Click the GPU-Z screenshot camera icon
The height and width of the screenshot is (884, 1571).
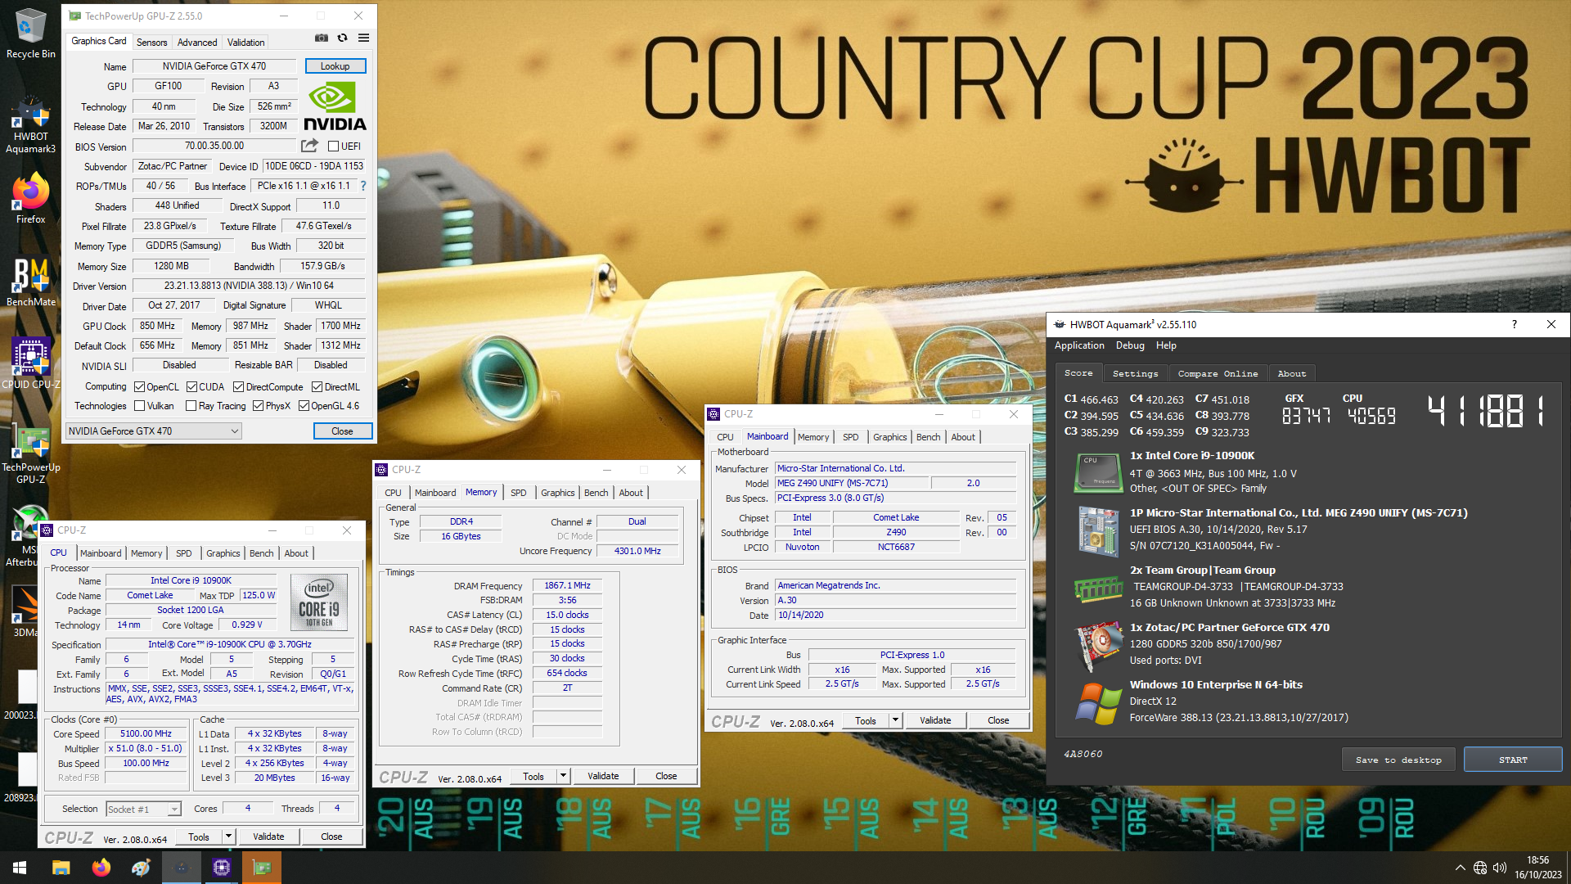322,38
